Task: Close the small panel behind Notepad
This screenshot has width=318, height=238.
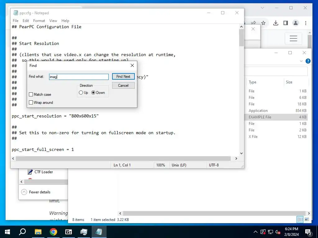Action: point(253,29)
